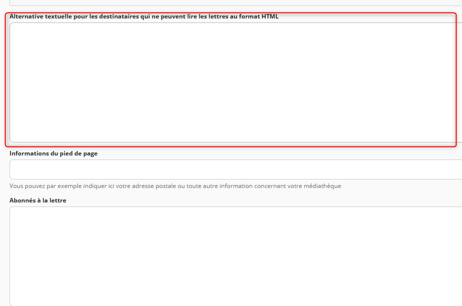Place cursor at start of footer information input

15,169
